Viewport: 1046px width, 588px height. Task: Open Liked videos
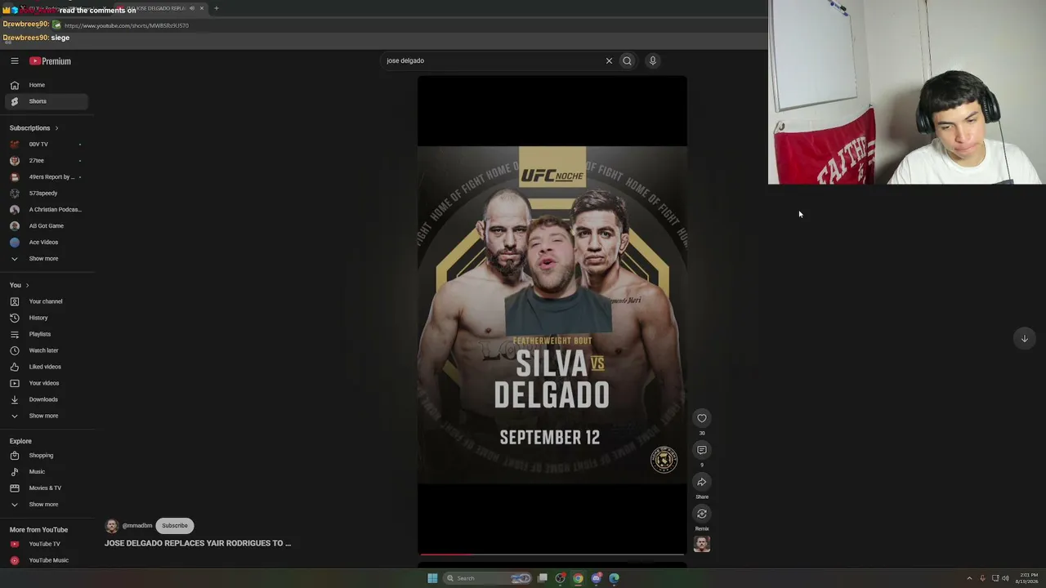(47, 367)
